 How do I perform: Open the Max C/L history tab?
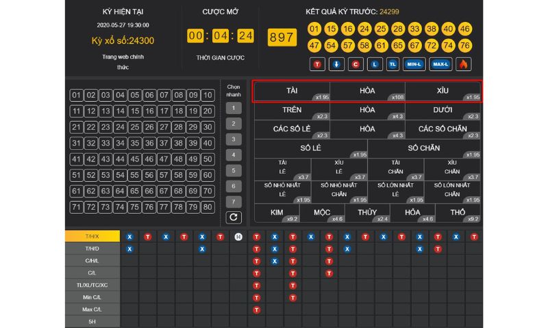click(92, 310)
